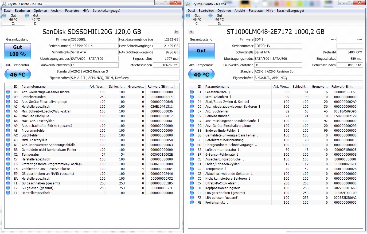The height and width of the screenshot is (234, 367).
Task: Click the status orb for Min. Schreib-/Lösch-(W/E)-Zyklen
Action: 8,111
